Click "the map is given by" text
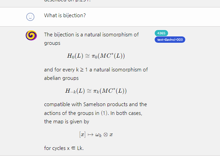 tap(66, 121)
